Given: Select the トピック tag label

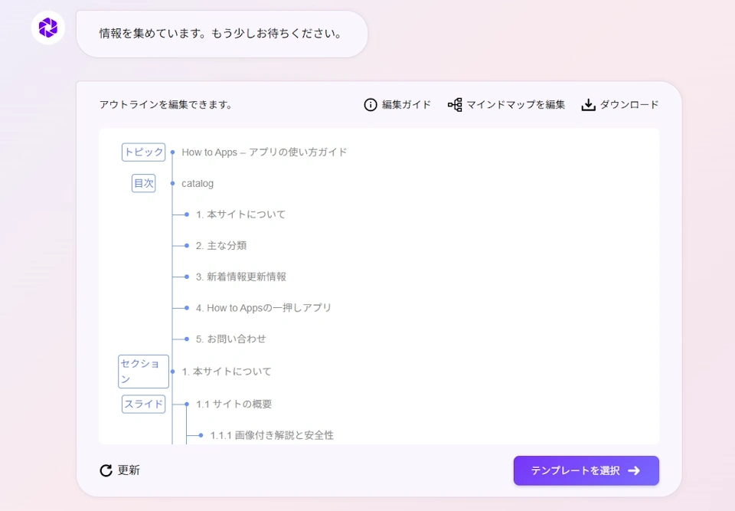Looking at the screenshot, I should [x=143, y=152].
